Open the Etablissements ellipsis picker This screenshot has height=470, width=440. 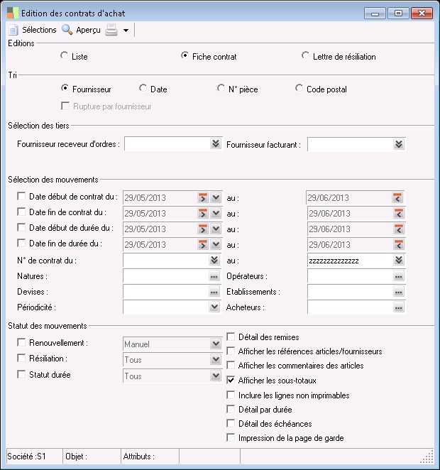(x=399, y=292)
